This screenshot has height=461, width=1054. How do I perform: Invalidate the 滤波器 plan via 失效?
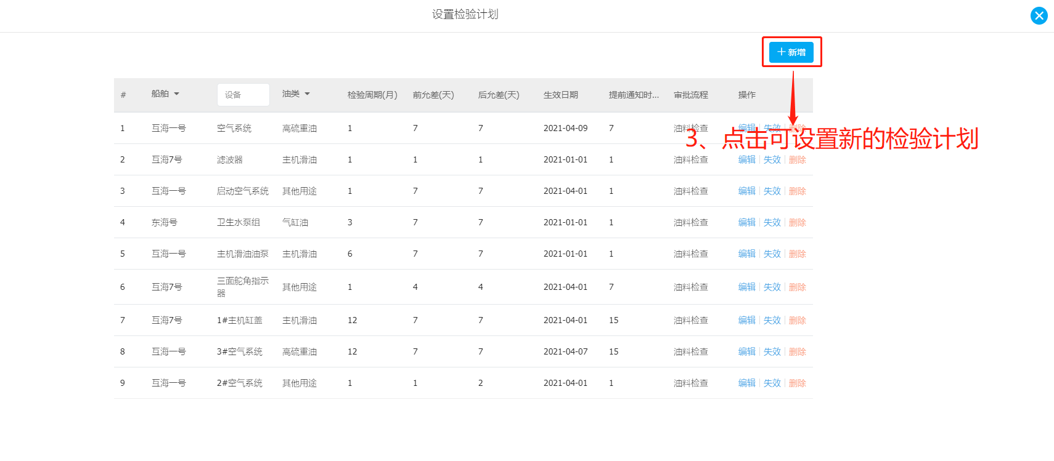coord(772,159)
